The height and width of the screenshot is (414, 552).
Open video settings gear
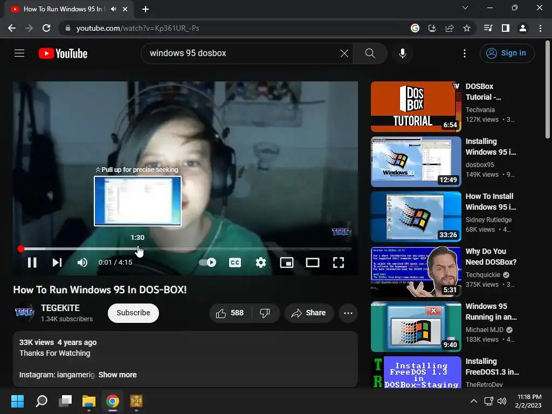pyautogui.click(x=260, y=263)
